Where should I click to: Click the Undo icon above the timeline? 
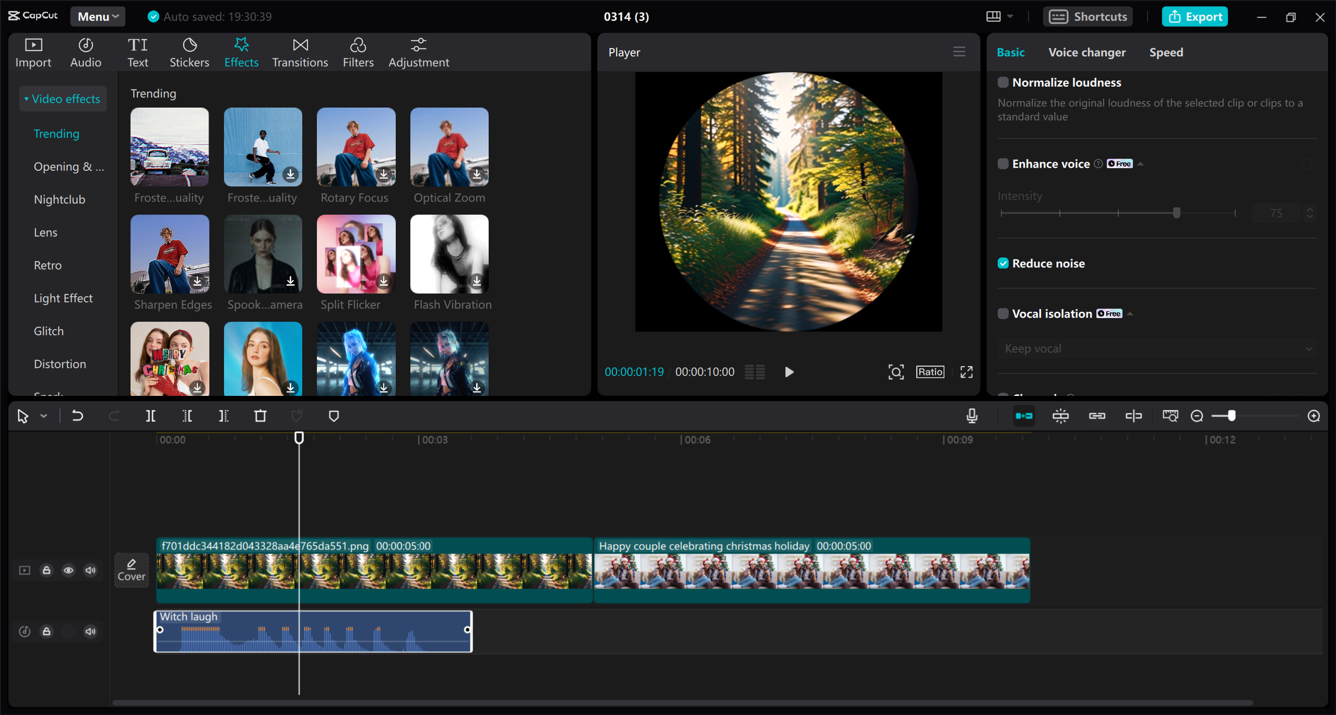click(x=77, y=416)
